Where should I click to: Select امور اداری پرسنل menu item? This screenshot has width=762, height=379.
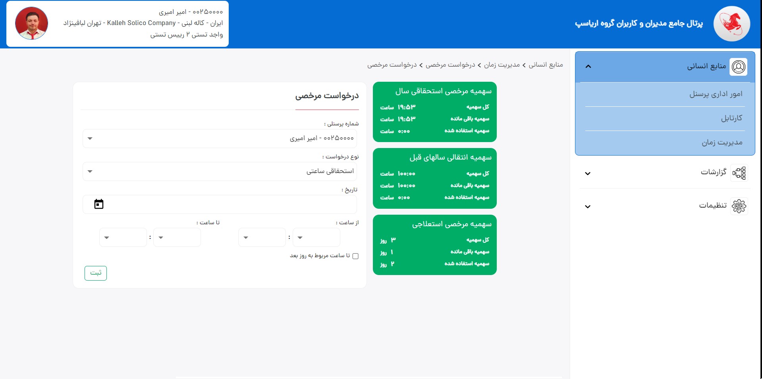click(716, 94)
